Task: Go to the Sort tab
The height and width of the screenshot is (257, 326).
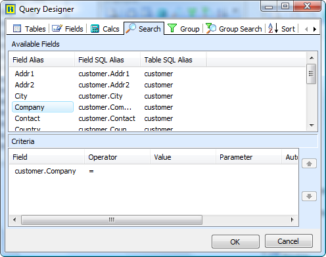Action: tap(282, 29)
